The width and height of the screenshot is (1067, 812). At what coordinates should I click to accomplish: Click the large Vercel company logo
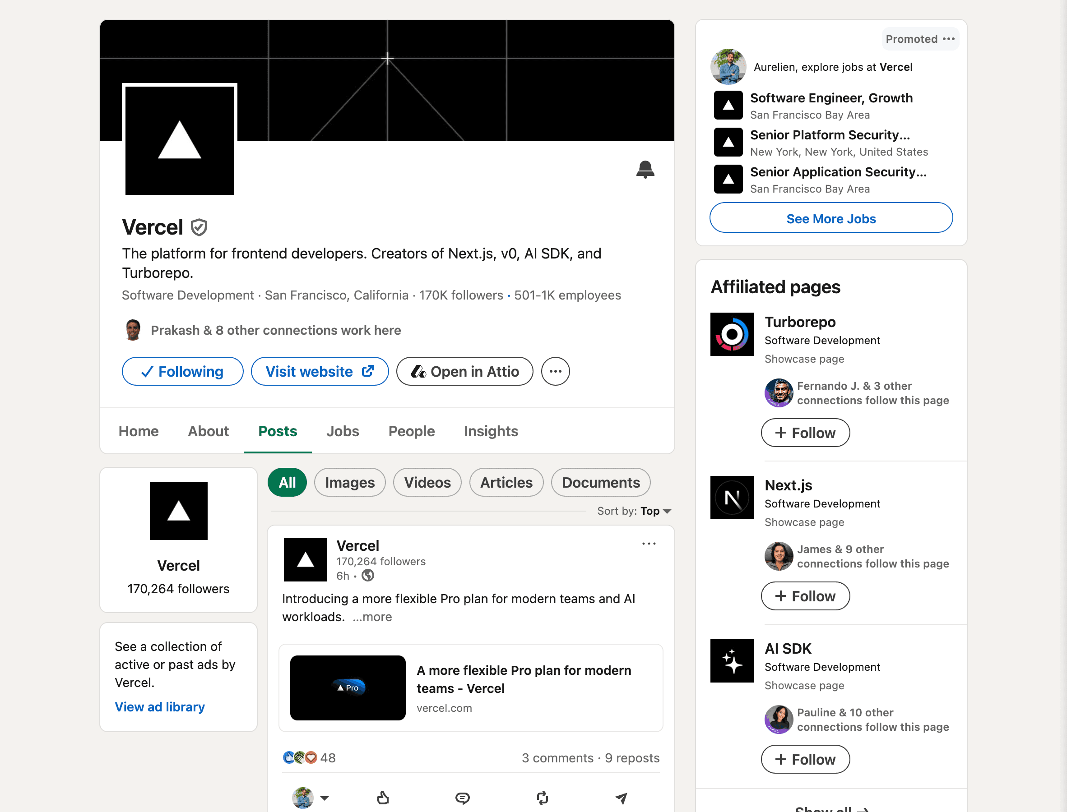click(179, 141)
